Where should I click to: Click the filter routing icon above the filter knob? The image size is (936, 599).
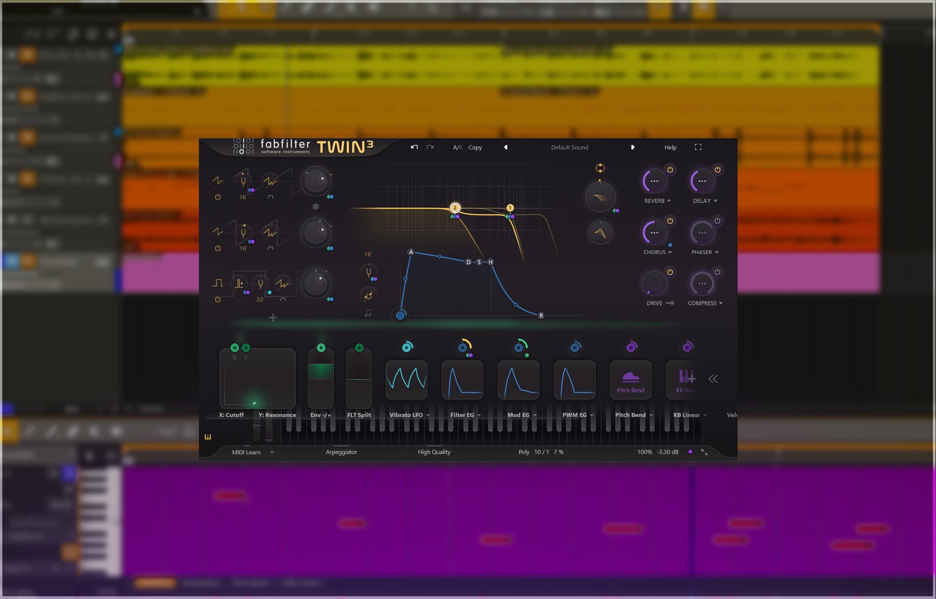(600, 168)
